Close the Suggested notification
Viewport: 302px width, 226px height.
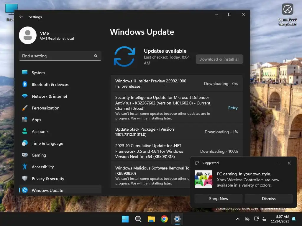[x=289, y=163]
